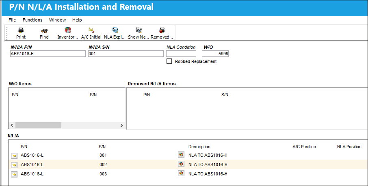The width and height of the screenshot is (368, 186).
Task: Open the Help menu
Action: [77, 20]
